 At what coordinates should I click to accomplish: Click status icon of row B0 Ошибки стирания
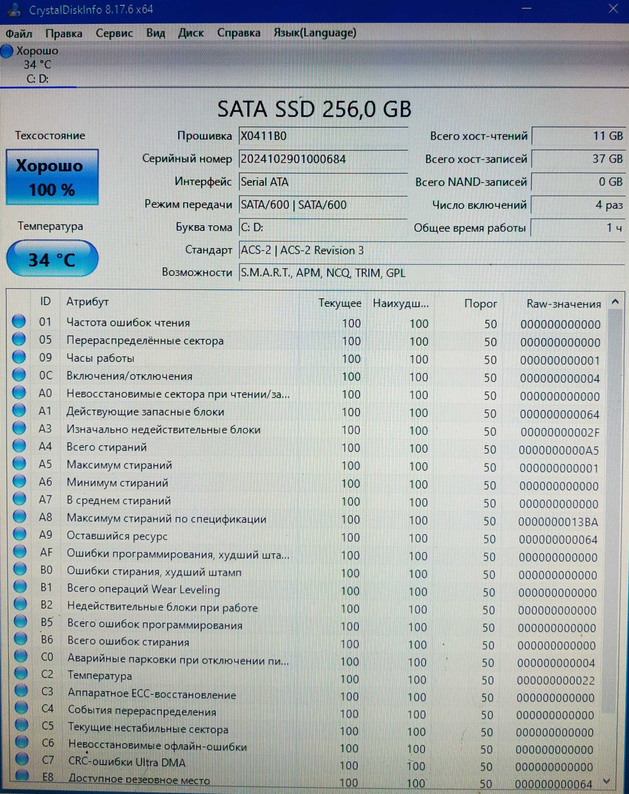(20, 569)
